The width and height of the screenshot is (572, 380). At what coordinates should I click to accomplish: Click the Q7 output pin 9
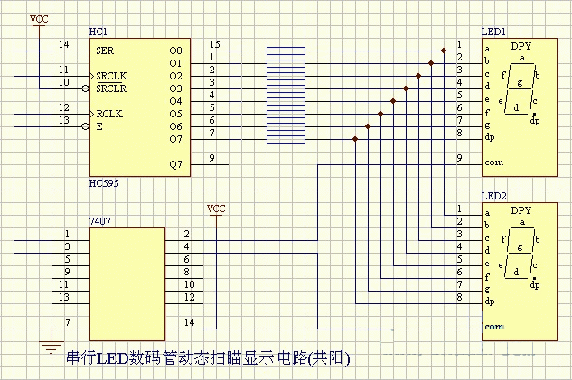click(x=210, y=164)
